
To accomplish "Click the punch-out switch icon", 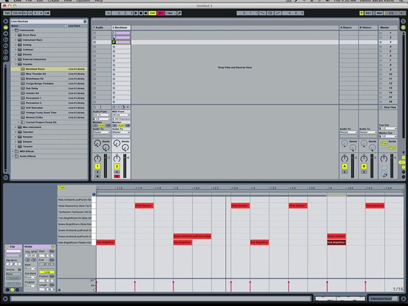I will point(278,13).
